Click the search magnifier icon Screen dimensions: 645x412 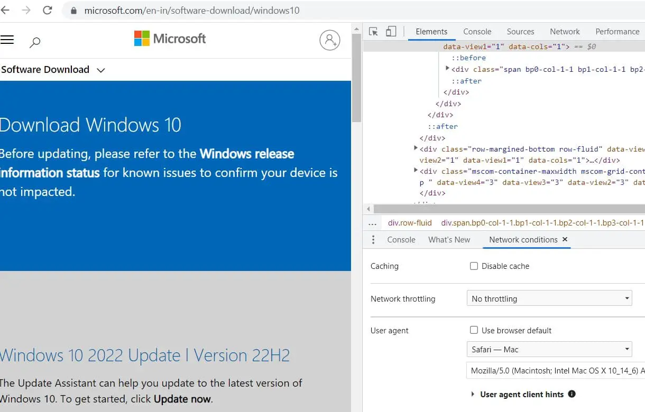point(35,42)
